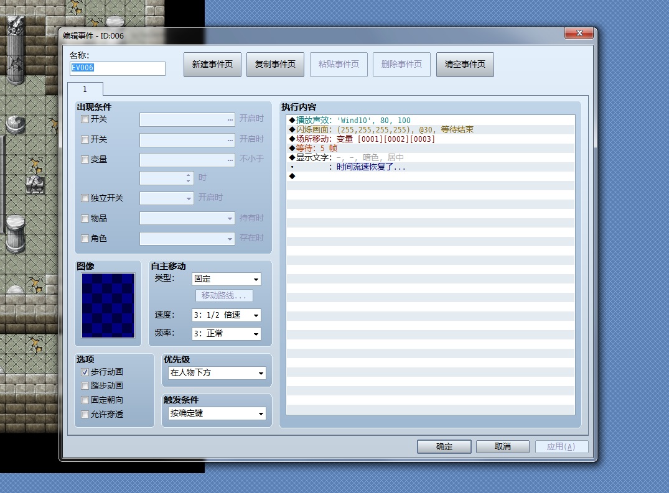Click the blue checkered 图像 preview
This screenshot has height=493, width=669.
click(x=108, y=305)
